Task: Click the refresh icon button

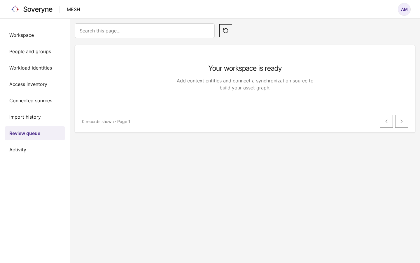Action: [x=226, y=31]
